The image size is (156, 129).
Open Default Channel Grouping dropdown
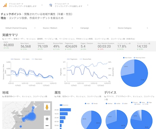pos(20,28)
